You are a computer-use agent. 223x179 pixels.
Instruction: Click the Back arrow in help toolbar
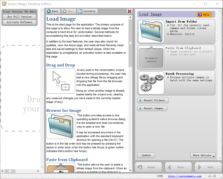[53, 11]
